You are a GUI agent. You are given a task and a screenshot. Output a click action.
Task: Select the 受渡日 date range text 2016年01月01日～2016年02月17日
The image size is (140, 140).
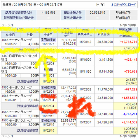pyautogui.click(x=38, y=5)
